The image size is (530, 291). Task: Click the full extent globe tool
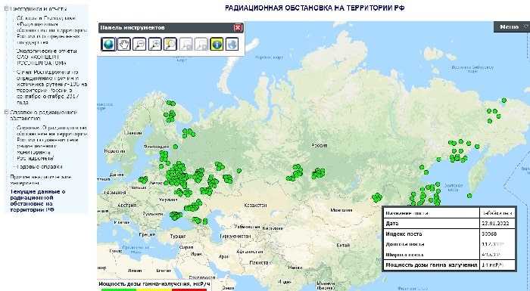(108, 45)
